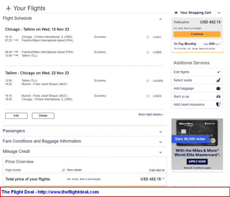Click the shopping cart icon
The height and width of the screenshot is (197, 230).
click(176, 13)
